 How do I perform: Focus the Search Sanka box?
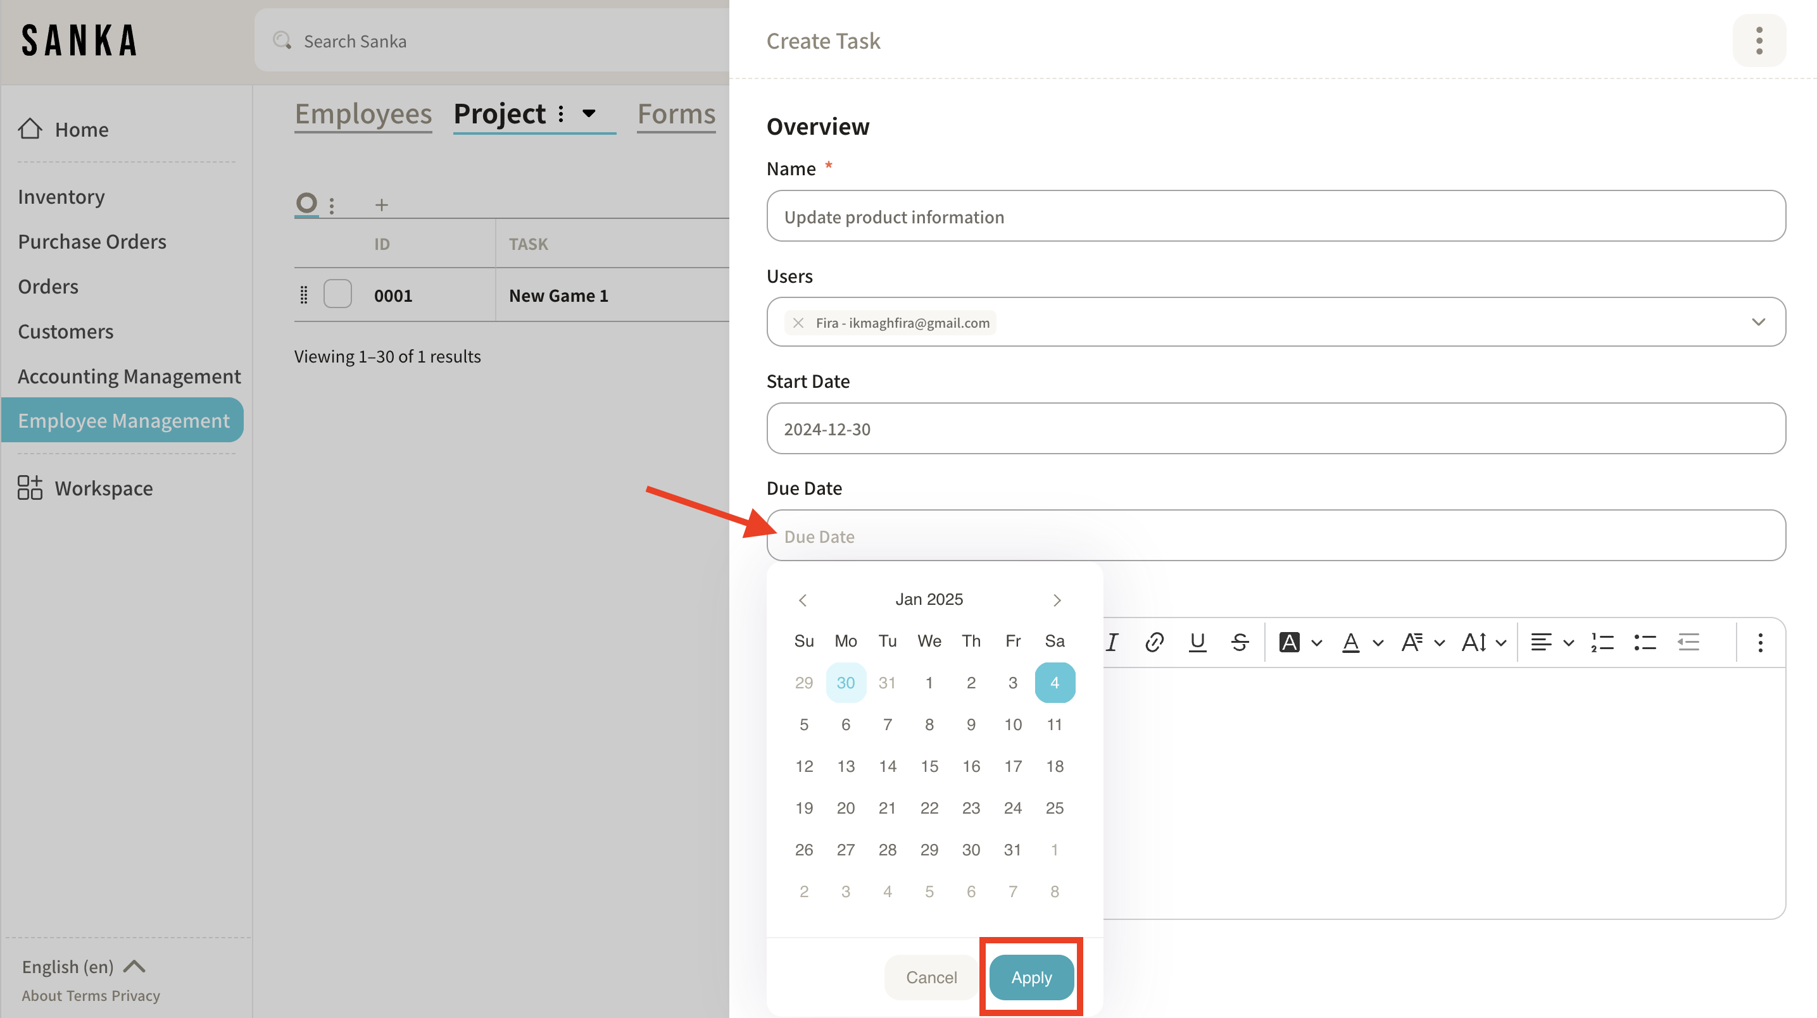(492, 41)
